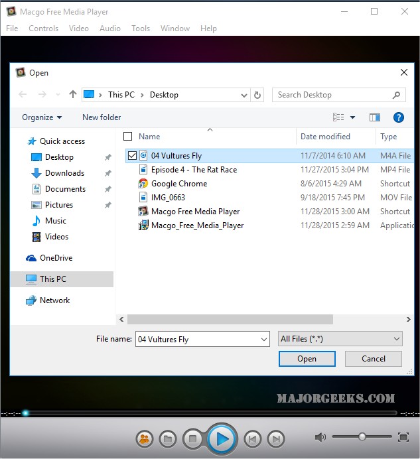Select Episode 4 - The Rat Race file

click(194, 170)
